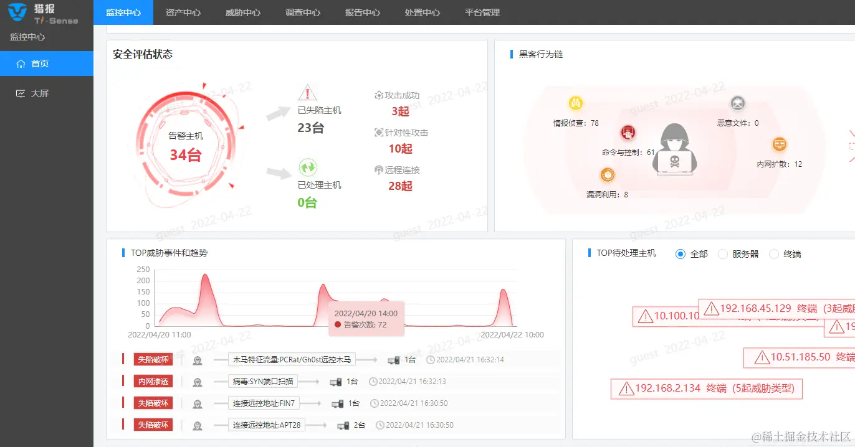Screen dimensions: 855x447
Task: Click the host icon on the FIN7 row
Action: (337, 403)
